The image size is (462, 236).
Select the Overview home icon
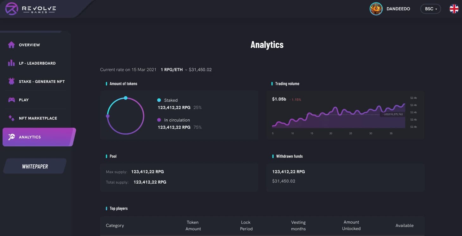click(x=10, y=44)
